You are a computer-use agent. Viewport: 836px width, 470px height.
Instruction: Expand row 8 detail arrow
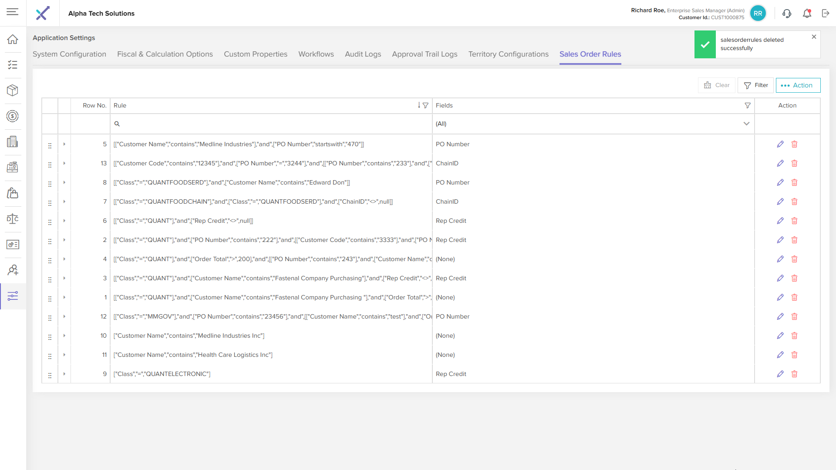coord(64,182)
